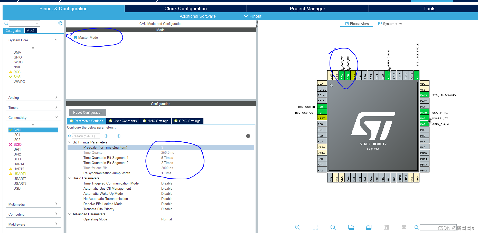Click the Reset Configuration button
This screenshot has width=478, height=233.
88,112
